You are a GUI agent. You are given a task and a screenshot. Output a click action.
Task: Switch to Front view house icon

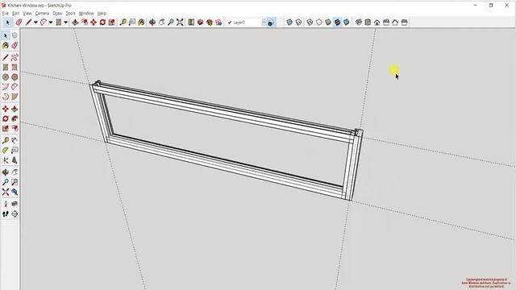point(377,23)
